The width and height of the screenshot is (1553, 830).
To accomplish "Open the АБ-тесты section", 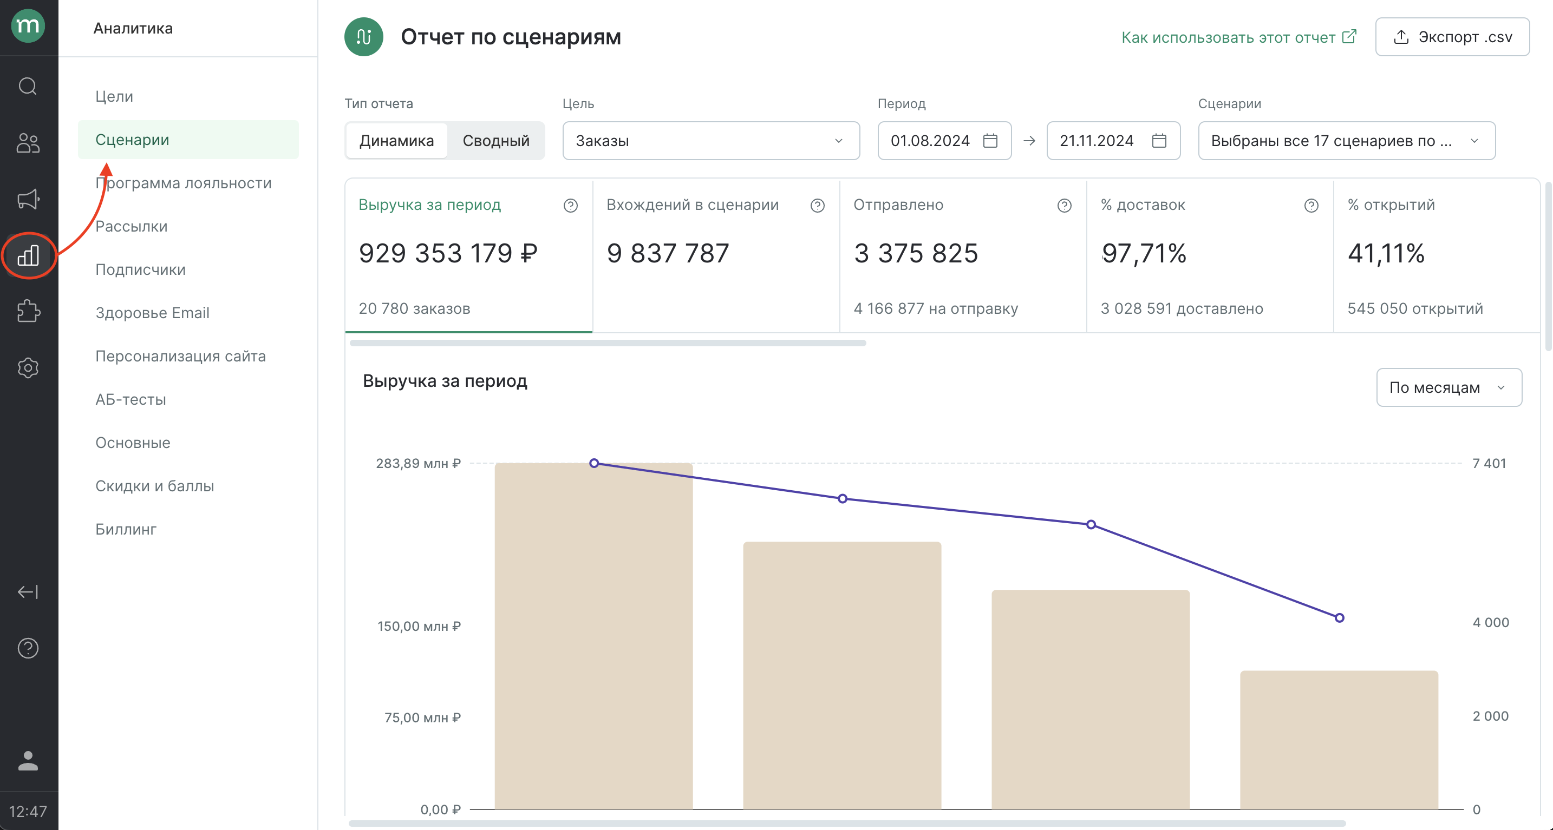I will pyautogui.click(x=131, y=399).
